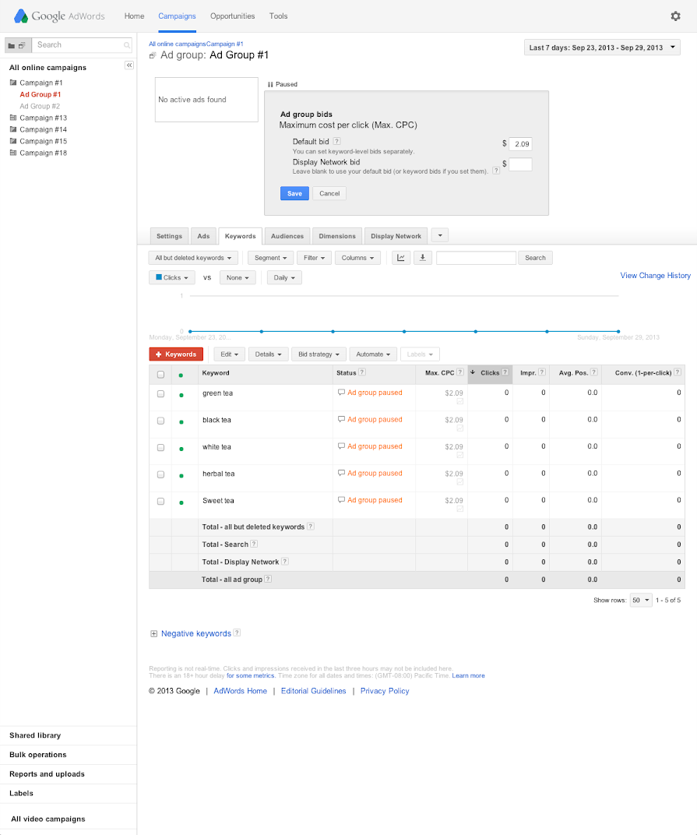
Task: Open the date range dropdown
Action: click(602, 48)
